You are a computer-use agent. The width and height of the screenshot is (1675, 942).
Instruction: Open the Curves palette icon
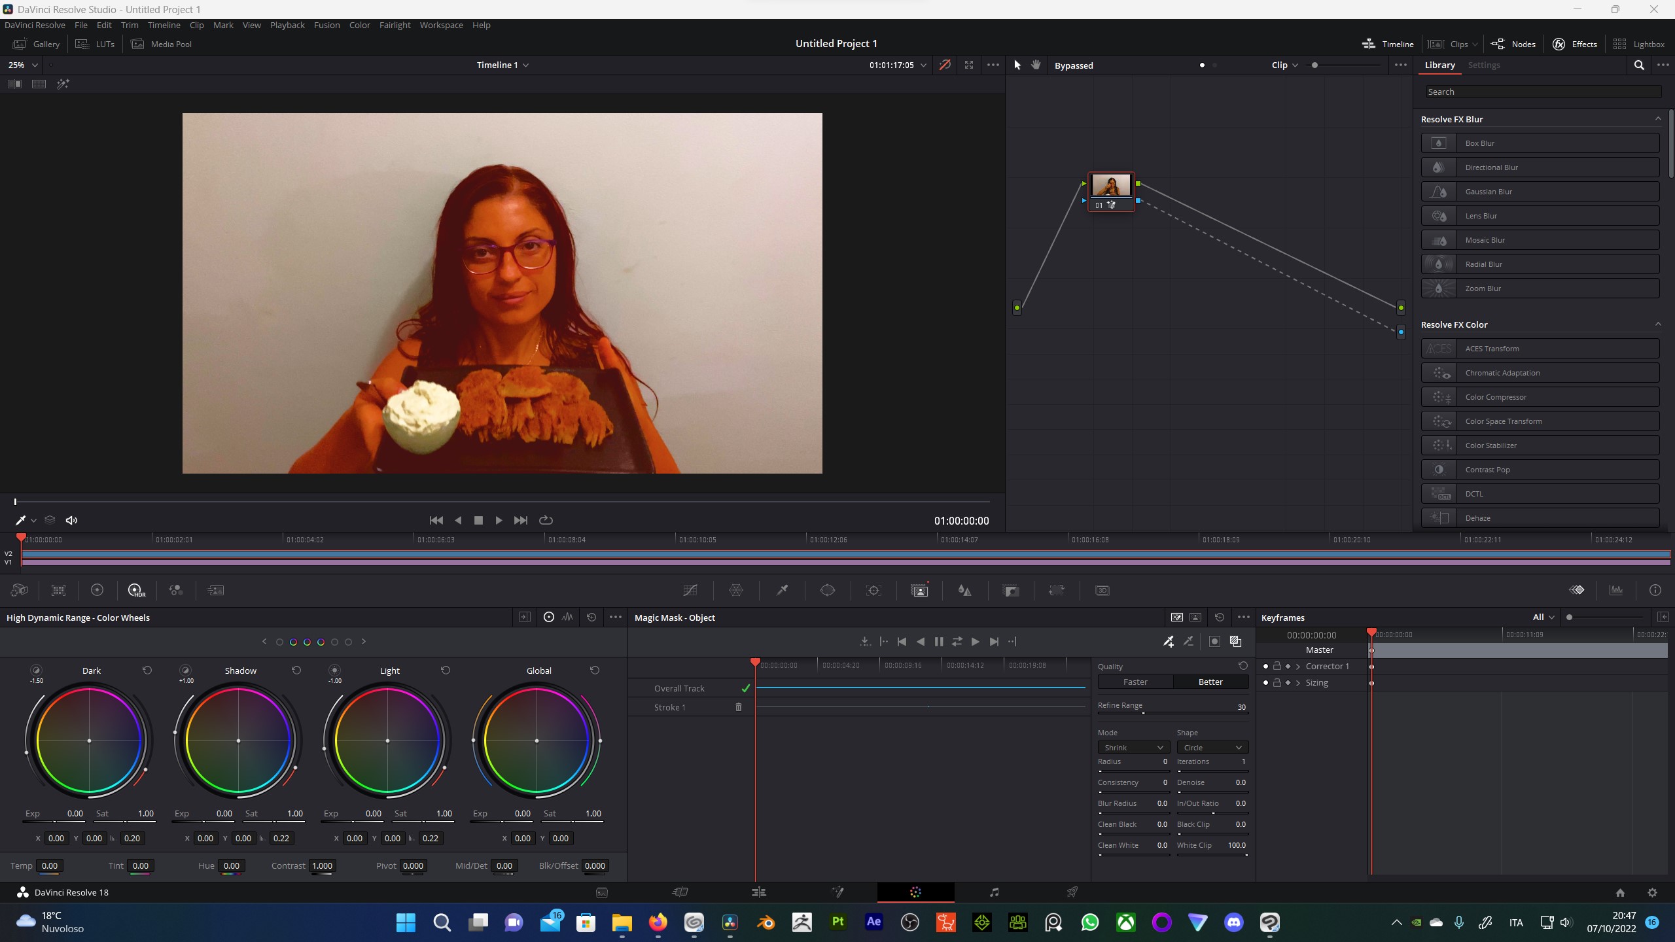[690, 590]
